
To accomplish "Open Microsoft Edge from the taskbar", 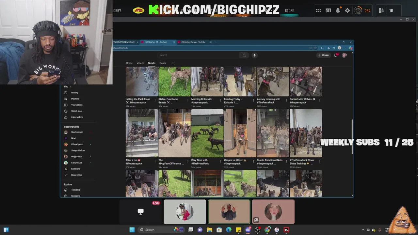I will tap(229, 230).
